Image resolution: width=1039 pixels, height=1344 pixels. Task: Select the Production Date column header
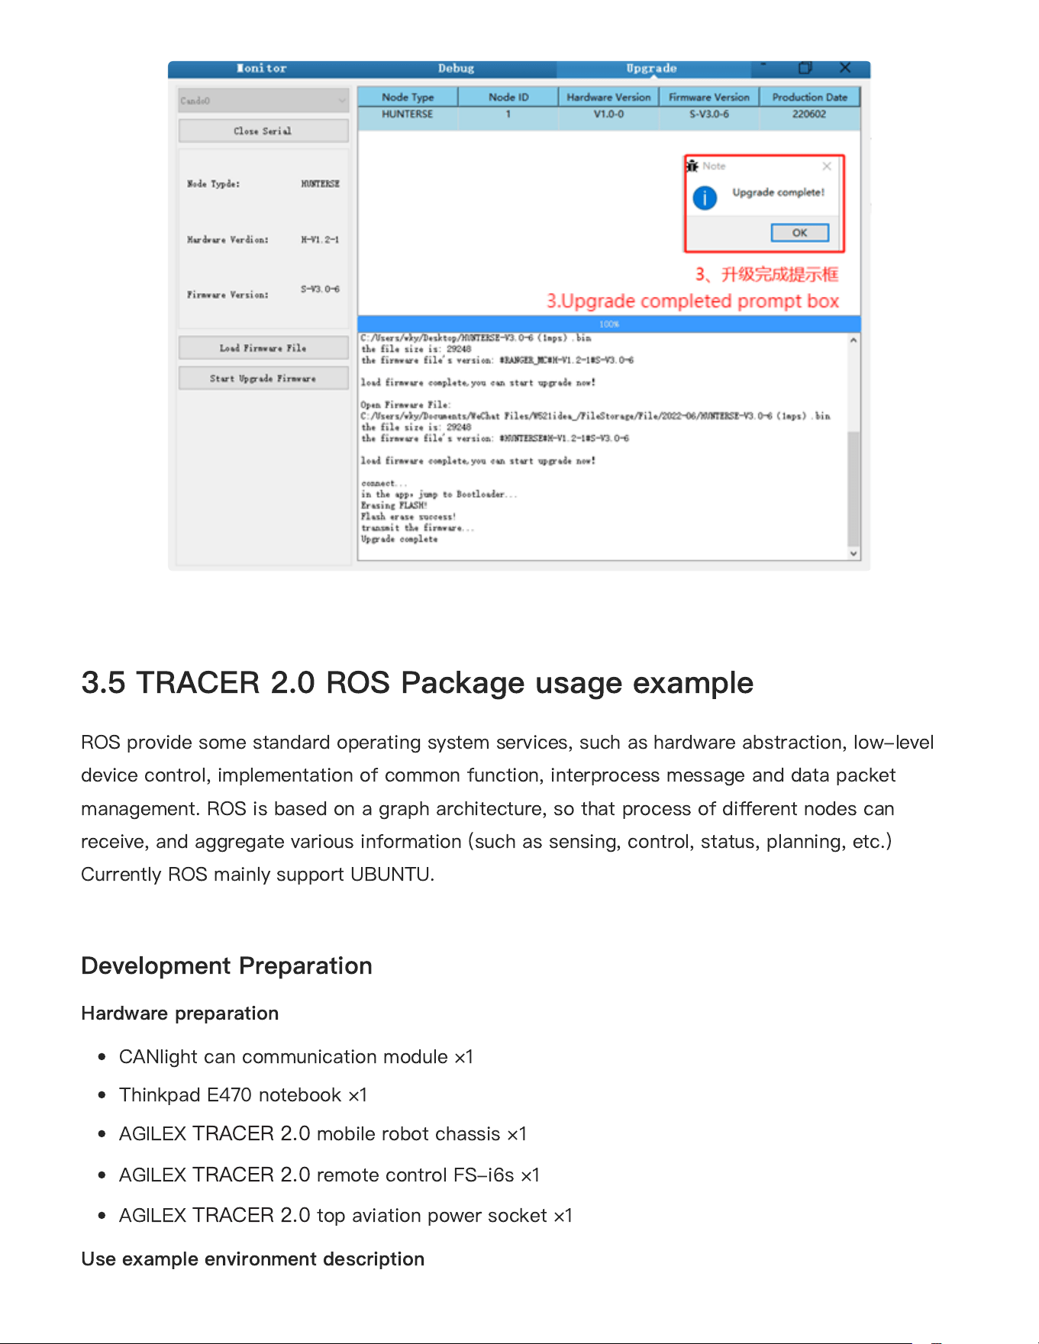point(810,97)
